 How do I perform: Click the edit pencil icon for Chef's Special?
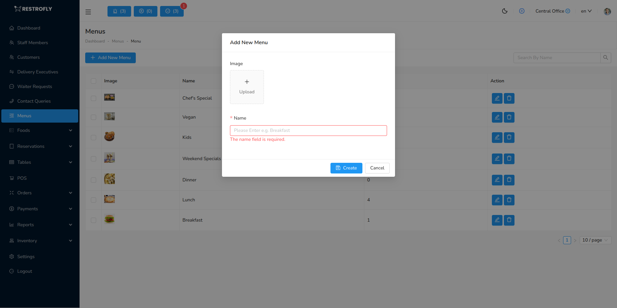coord(497,98)
